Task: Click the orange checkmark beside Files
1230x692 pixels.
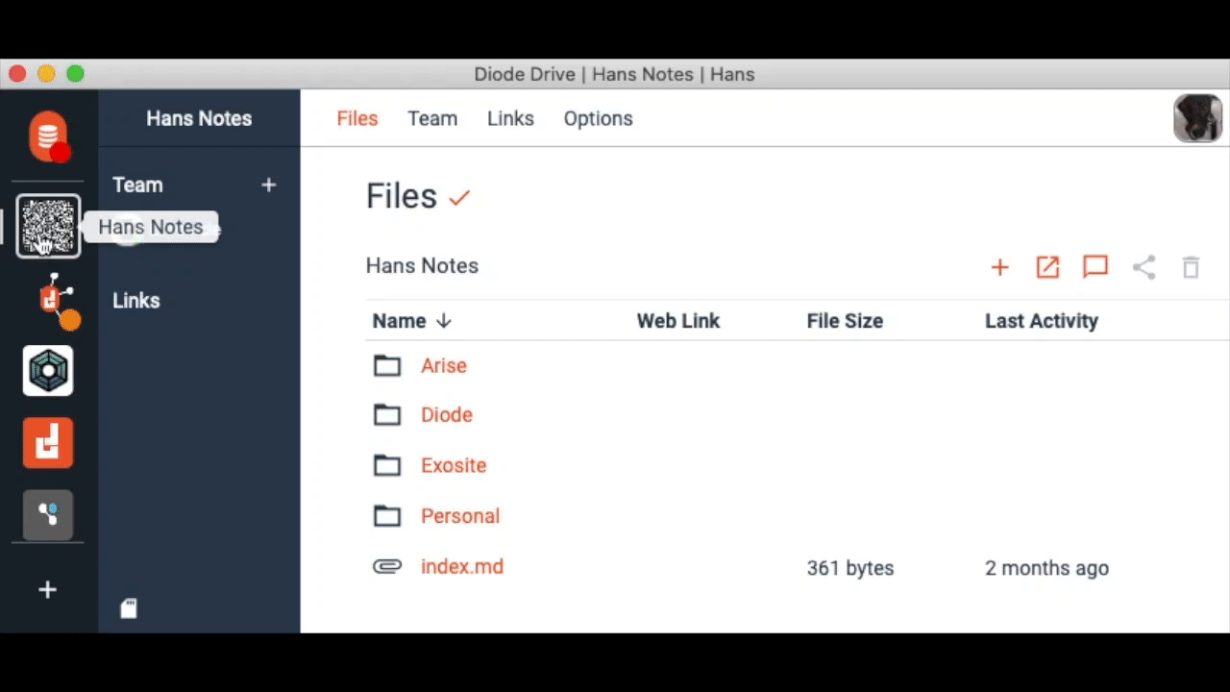Action: tap(459, 198)
